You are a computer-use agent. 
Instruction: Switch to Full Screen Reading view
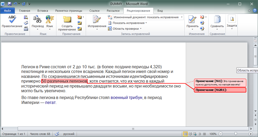point(190,134)
